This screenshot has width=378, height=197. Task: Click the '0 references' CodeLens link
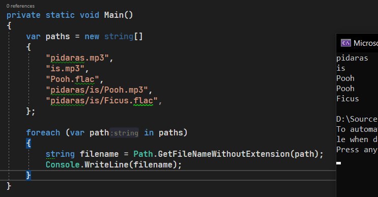point(20,6)
